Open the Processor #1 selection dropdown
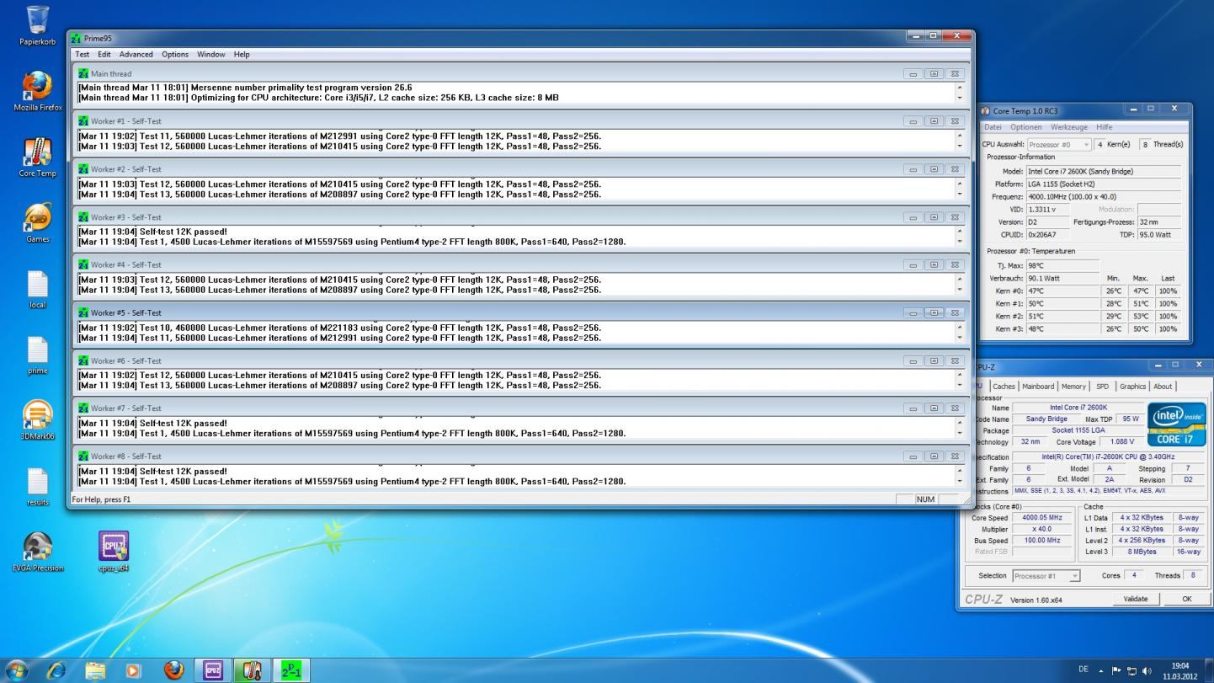Screen dimensions: 1214x683 tap(1046, 576)
